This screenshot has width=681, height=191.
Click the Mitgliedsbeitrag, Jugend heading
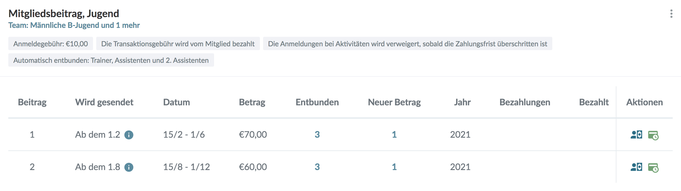pyautogui.click(x=64, y=13)
